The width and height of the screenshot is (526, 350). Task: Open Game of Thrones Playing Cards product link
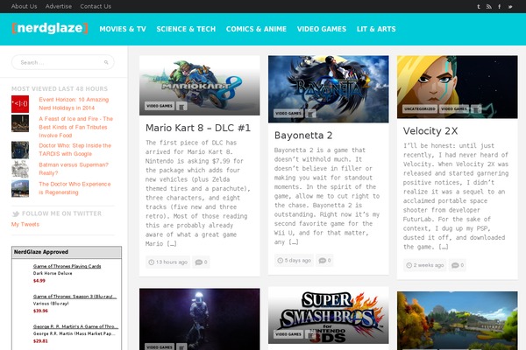click(x=68, y=266)
